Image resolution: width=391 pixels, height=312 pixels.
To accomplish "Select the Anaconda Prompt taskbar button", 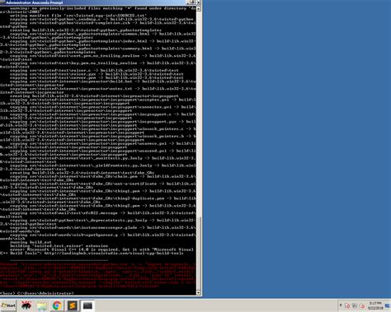I will 87,305.
